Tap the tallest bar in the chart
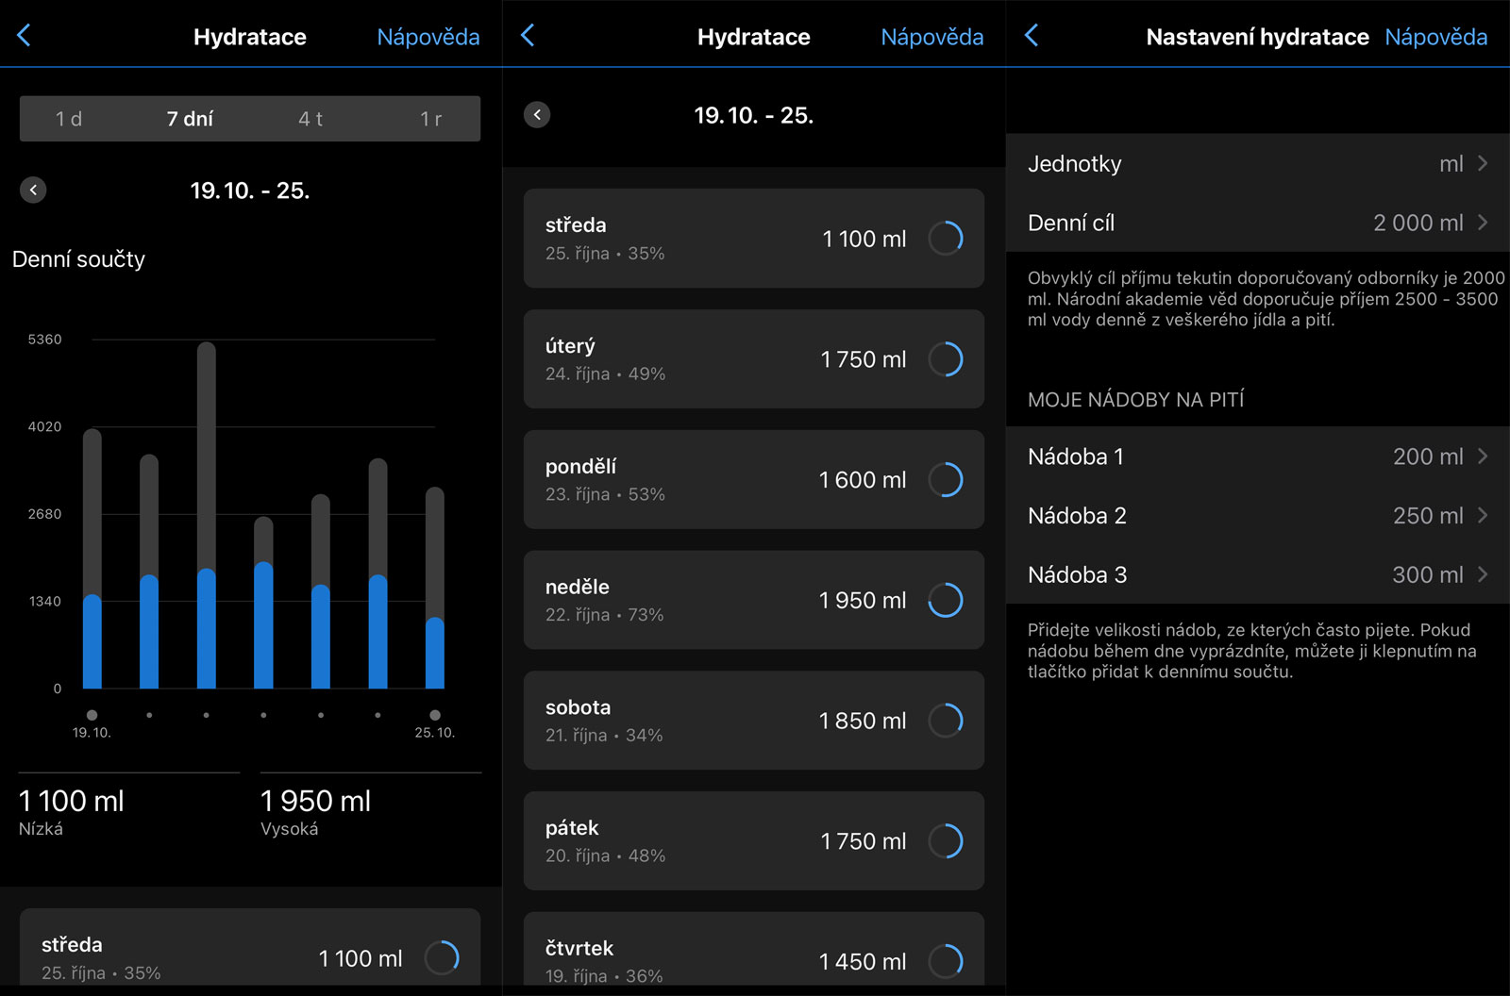The image size is (1510, 996). [x=207, y=515]
